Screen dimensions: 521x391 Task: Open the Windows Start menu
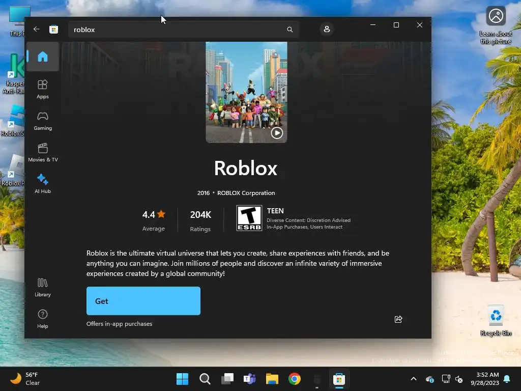pos(182,379)
